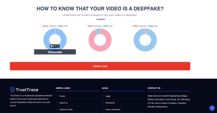Click the TrustTrace brand name text
The width and height of the screenshot is (217, 113).
tap(27, 90)
